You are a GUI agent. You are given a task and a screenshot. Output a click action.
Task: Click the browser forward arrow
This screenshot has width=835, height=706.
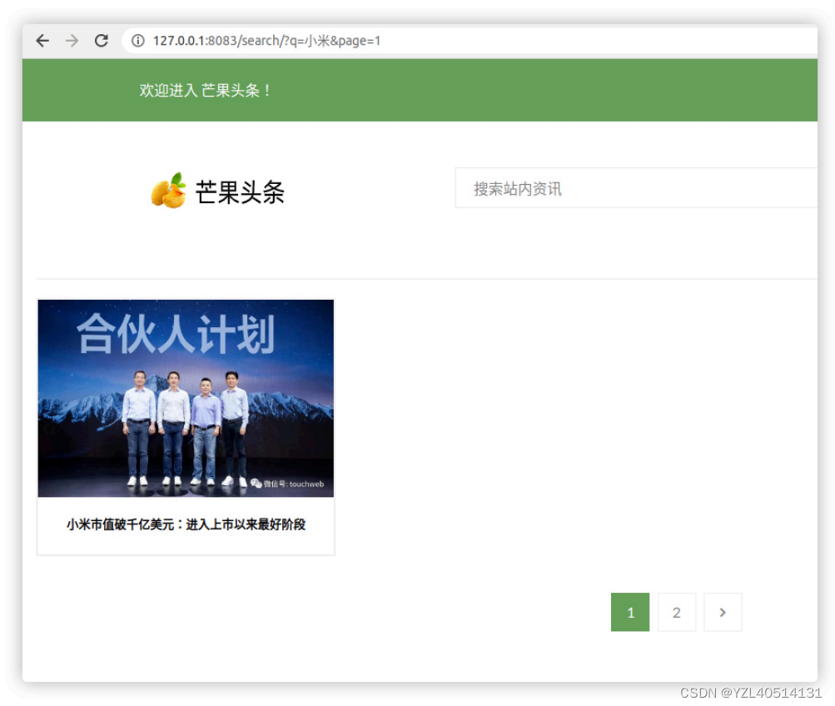tap(72, 41)
